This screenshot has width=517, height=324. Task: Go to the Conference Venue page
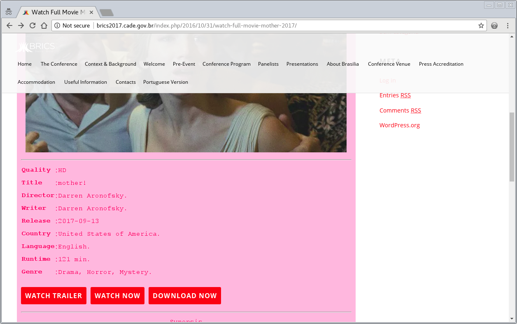389,64
